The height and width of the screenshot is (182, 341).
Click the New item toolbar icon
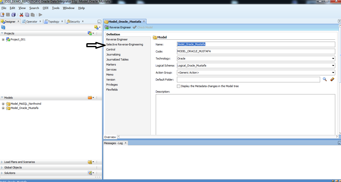pos(3,15)
